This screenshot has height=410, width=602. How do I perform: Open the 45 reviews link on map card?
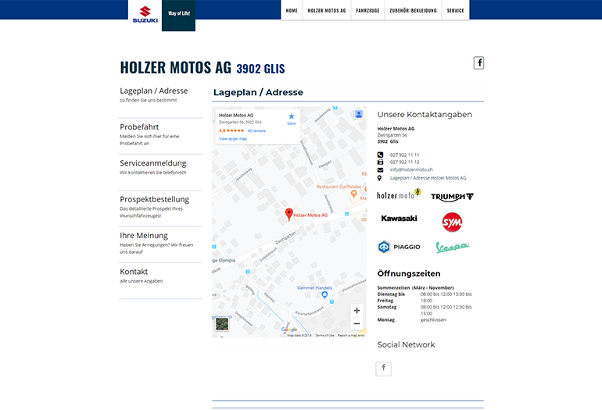click(x=256, y=130)
